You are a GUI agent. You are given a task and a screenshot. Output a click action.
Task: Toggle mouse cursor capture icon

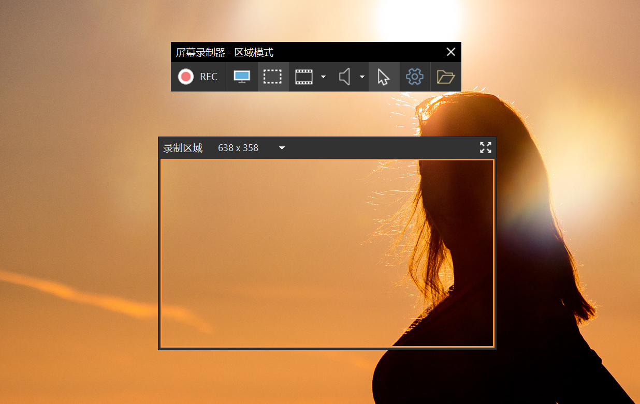[383, 77]
